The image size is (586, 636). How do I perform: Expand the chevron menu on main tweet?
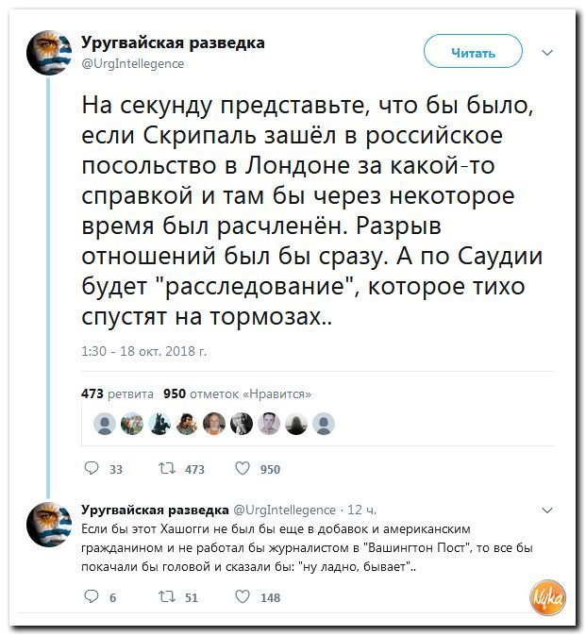pyautogui.click(x=547, y=53)
